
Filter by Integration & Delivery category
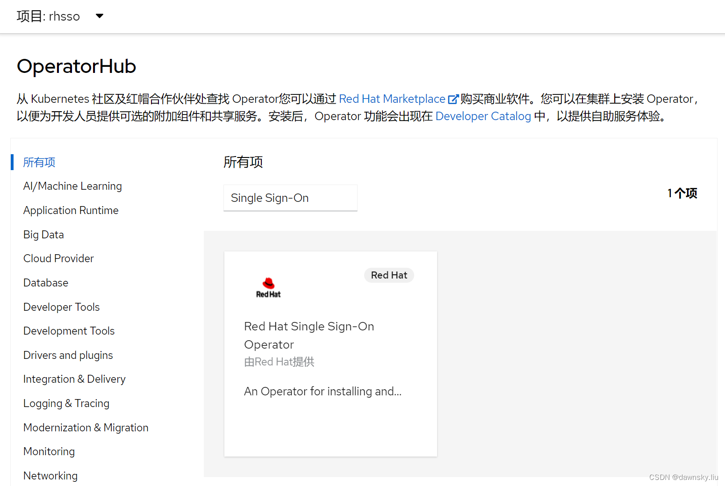click(74, 379)
